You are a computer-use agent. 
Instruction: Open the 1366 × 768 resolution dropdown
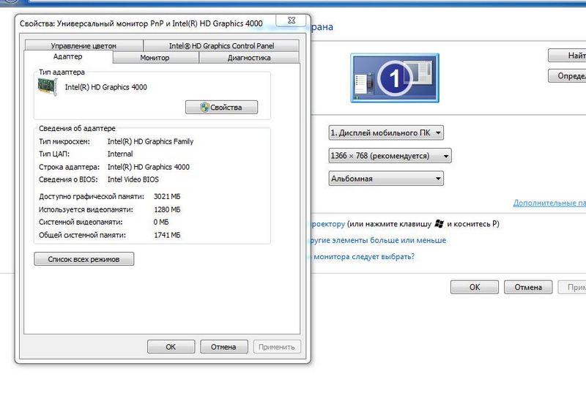point(390,156)
